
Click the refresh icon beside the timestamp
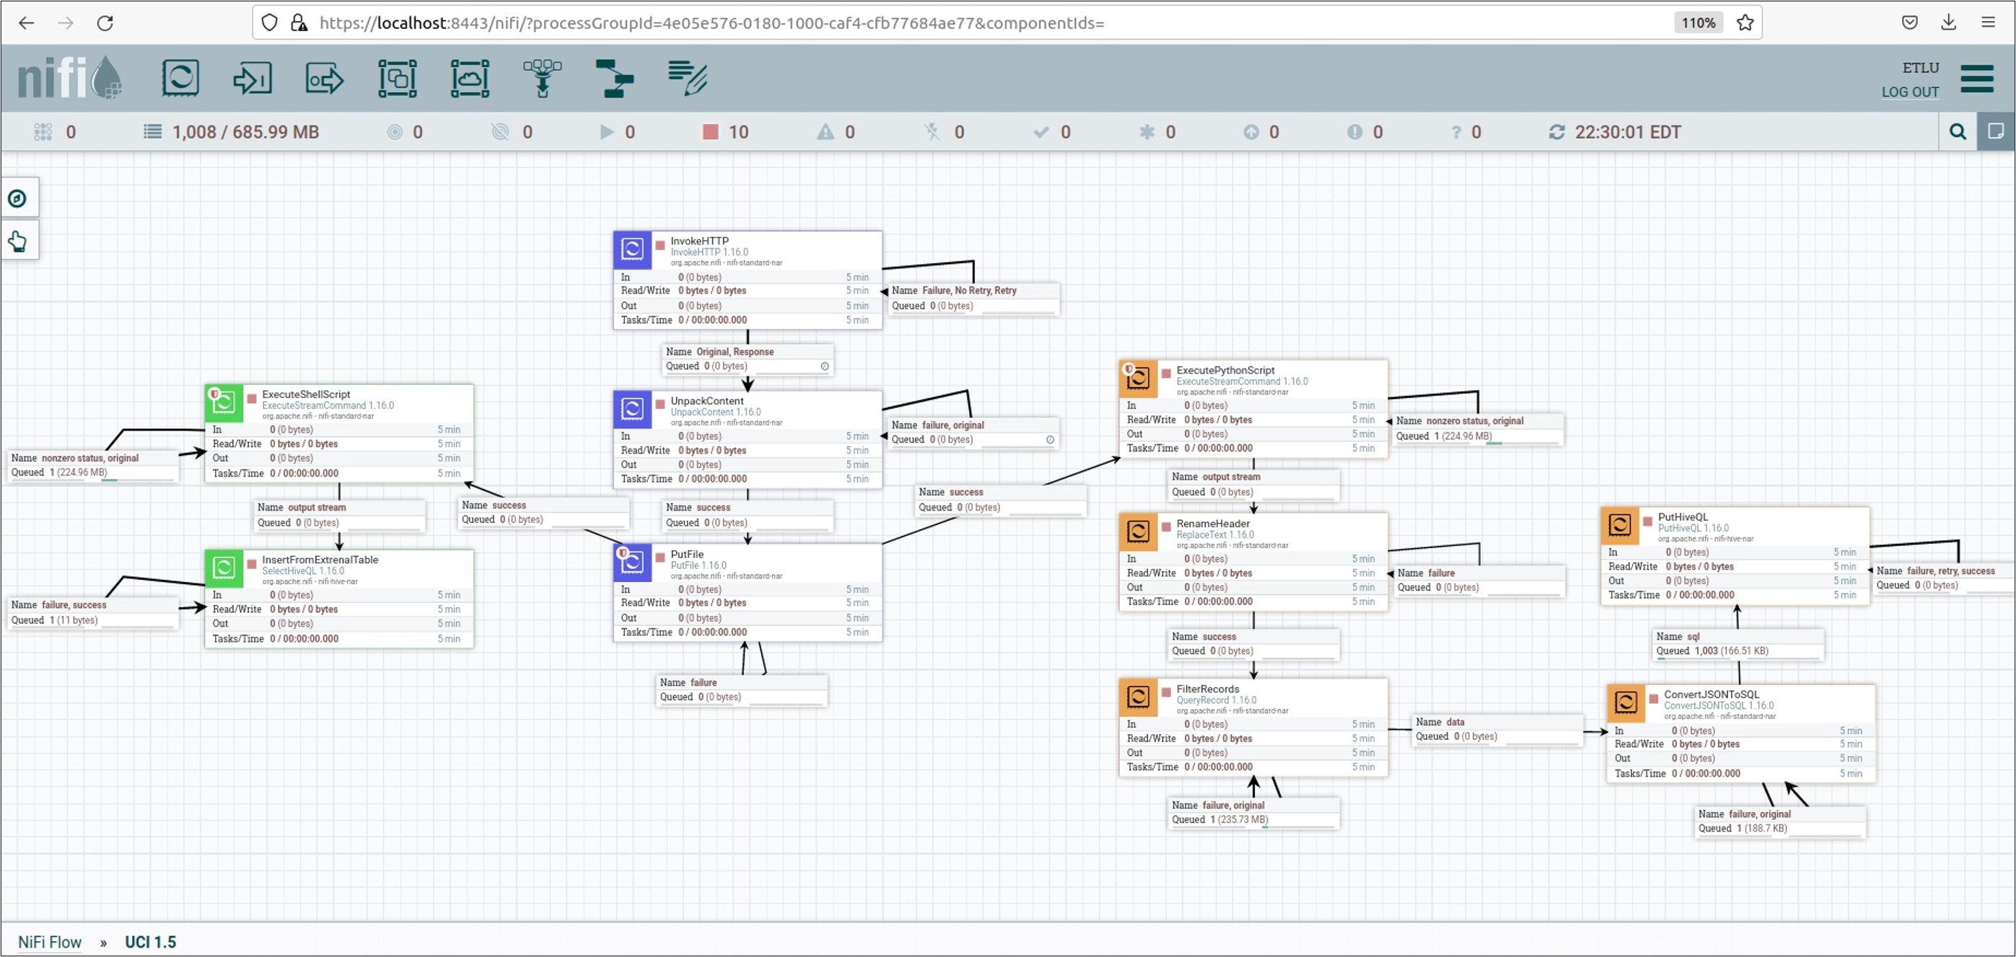click(1556, 132)
